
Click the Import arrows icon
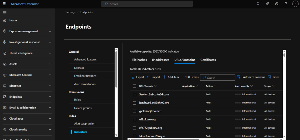click(x=149, y=77)
